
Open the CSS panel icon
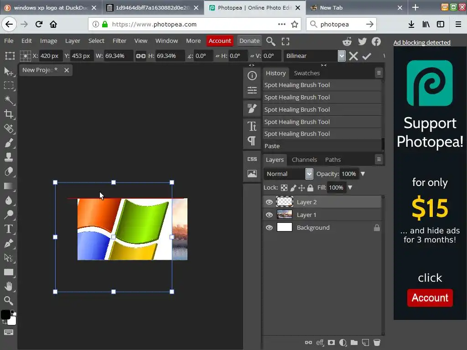(x=252, y=159)
